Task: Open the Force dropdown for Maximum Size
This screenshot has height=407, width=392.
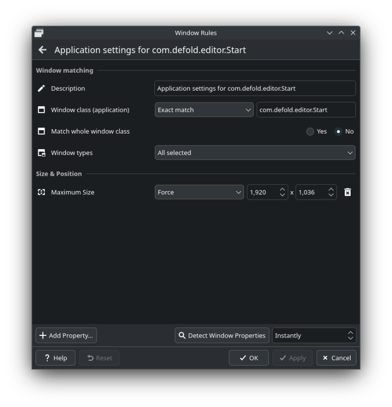Action: point(199,192)
